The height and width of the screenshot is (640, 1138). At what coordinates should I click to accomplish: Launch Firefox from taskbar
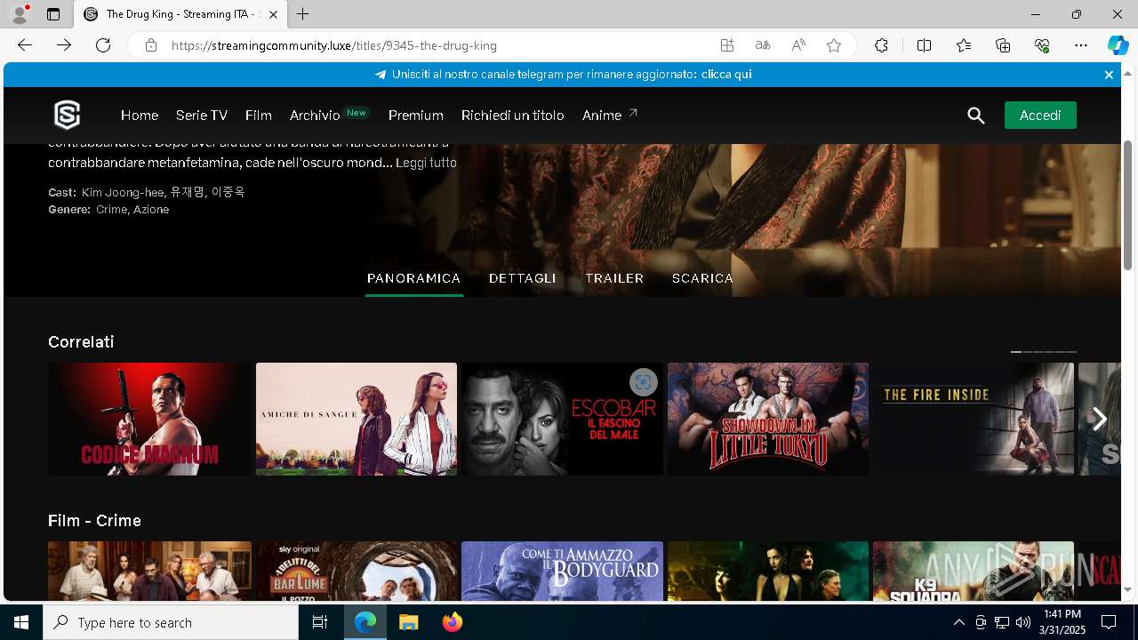(453, 622)
